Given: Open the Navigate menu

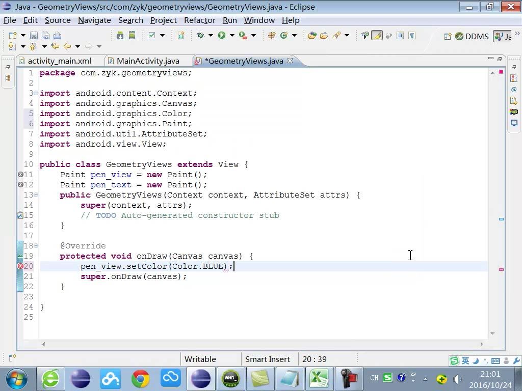Looking at the screenshot, I should [x=94, y=20].
